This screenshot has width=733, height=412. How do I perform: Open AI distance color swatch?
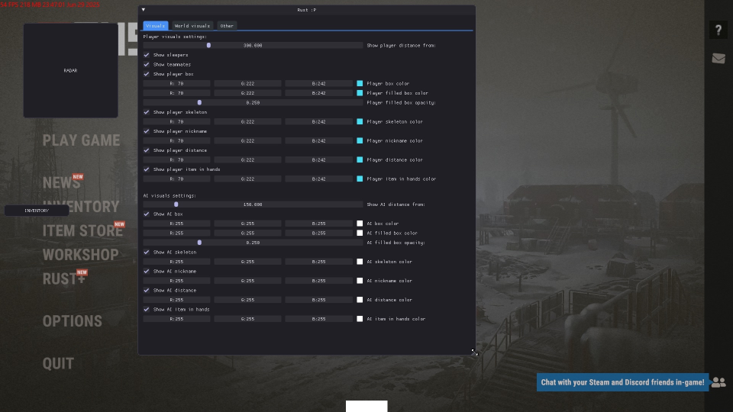point(360,300)
